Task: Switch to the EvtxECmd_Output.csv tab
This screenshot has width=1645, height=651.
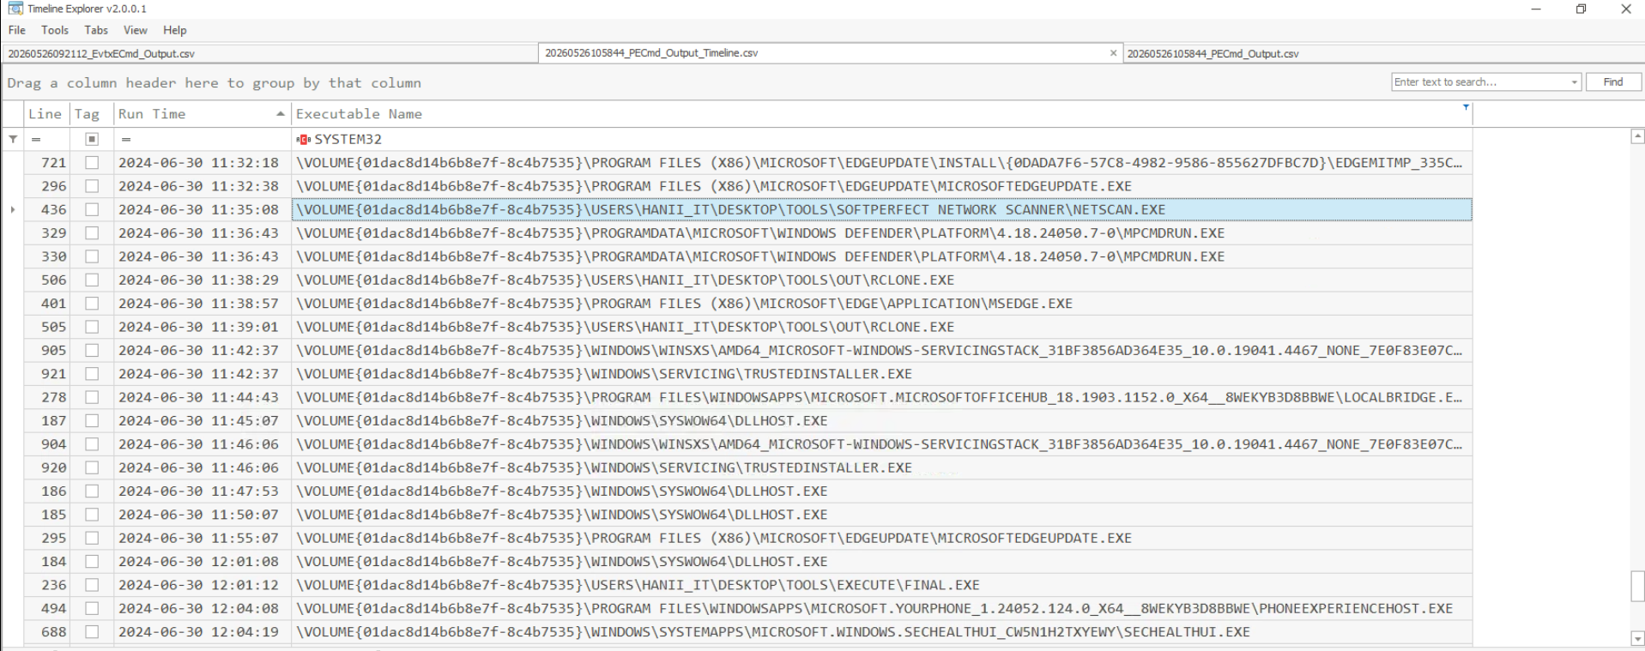Action: [269, 53]
